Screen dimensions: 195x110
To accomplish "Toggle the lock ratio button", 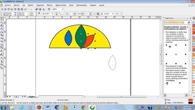I will pos(39,13).
